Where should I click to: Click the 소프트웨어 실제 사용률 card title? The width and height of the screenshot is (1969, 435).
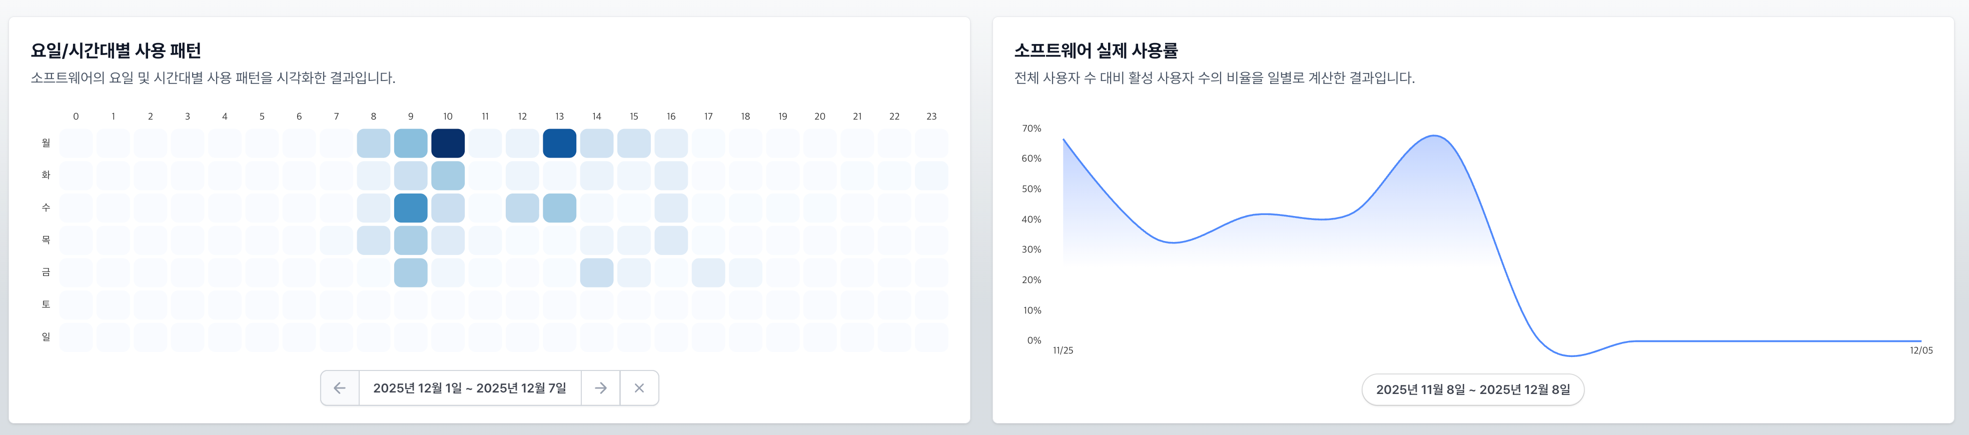tap(1096, 51)
